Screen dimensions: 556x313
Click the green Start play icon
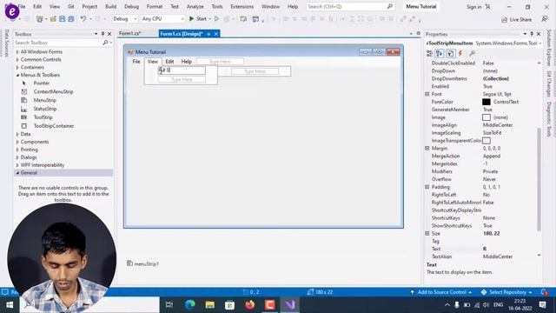(x=191, y=19)
